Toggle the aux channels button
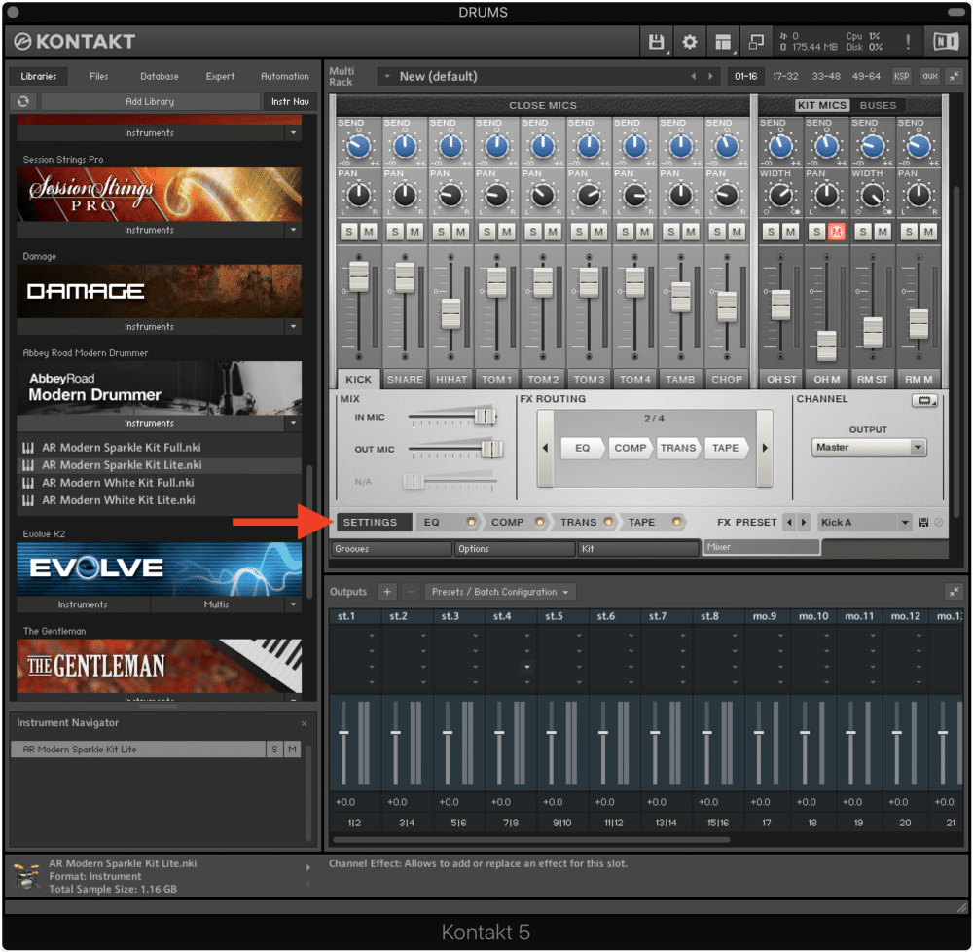 click(929, 76)
